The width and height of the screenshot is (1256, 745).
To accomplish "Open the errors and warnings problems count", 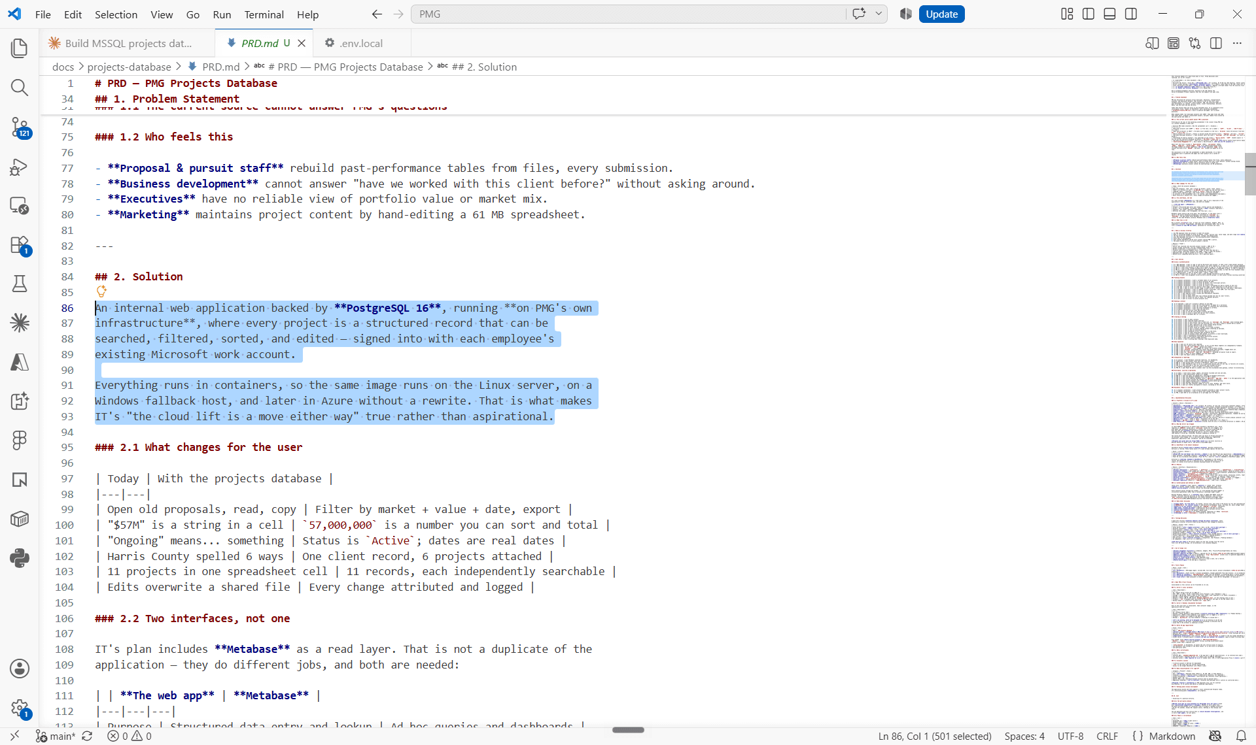I will tap(130, 736).
